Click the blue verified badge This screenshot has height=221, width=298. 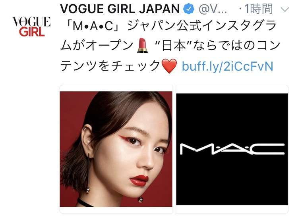click(x=189, y=9)
